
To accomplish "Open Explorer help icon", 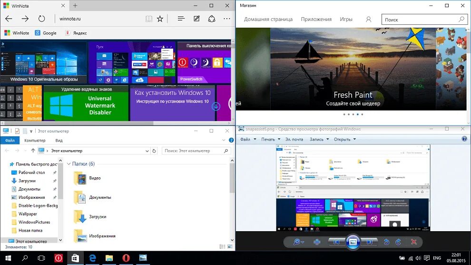I will coord(231,140).
